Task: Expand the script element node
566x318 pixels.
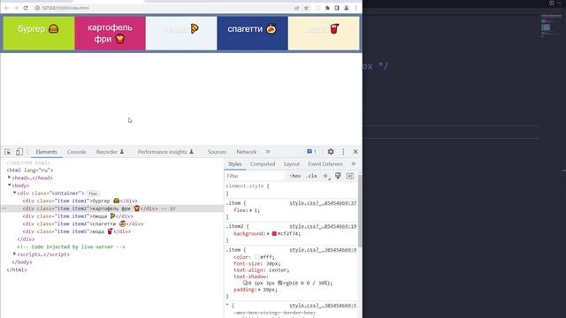Action: [14, 254]
